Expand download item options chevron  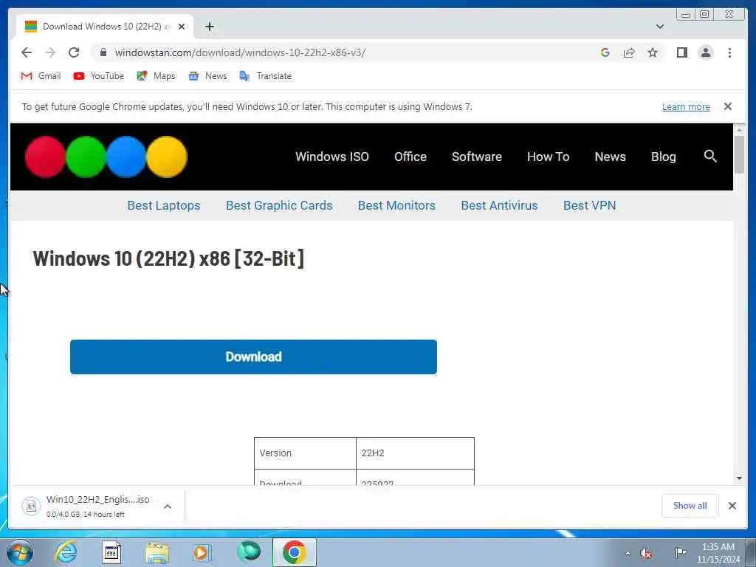168,506
